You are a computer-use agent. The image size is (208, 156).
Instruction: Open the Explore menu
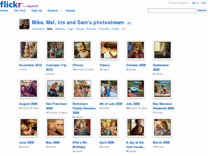coord(53,11)
